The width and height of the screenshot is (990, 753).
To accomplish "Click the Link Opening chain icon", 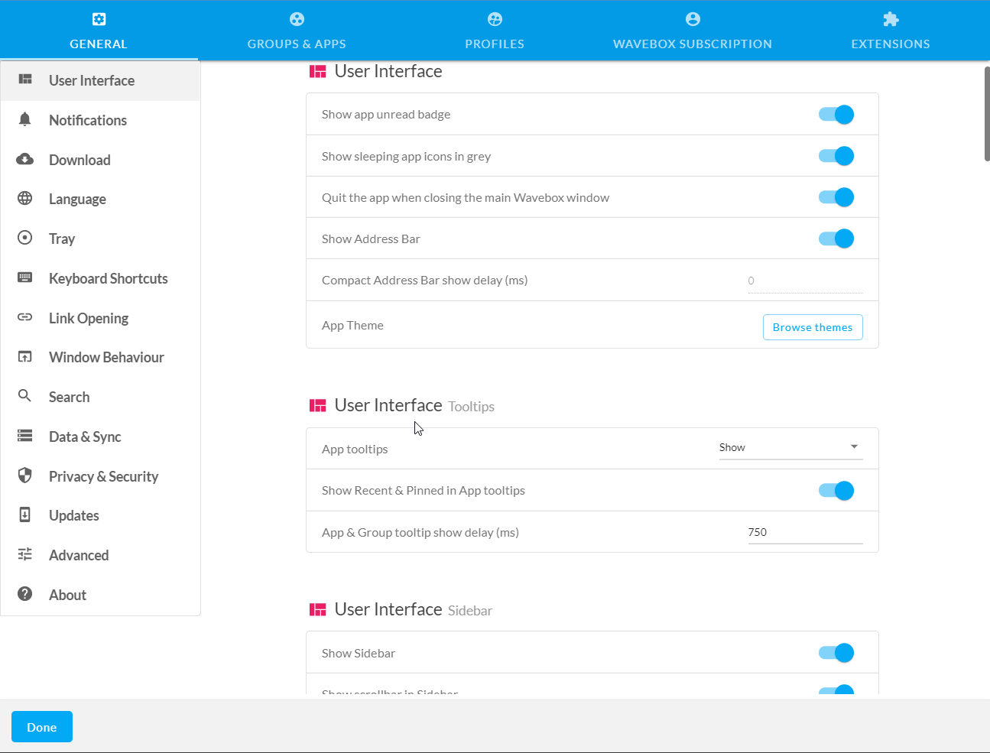I will coord(25,317).
